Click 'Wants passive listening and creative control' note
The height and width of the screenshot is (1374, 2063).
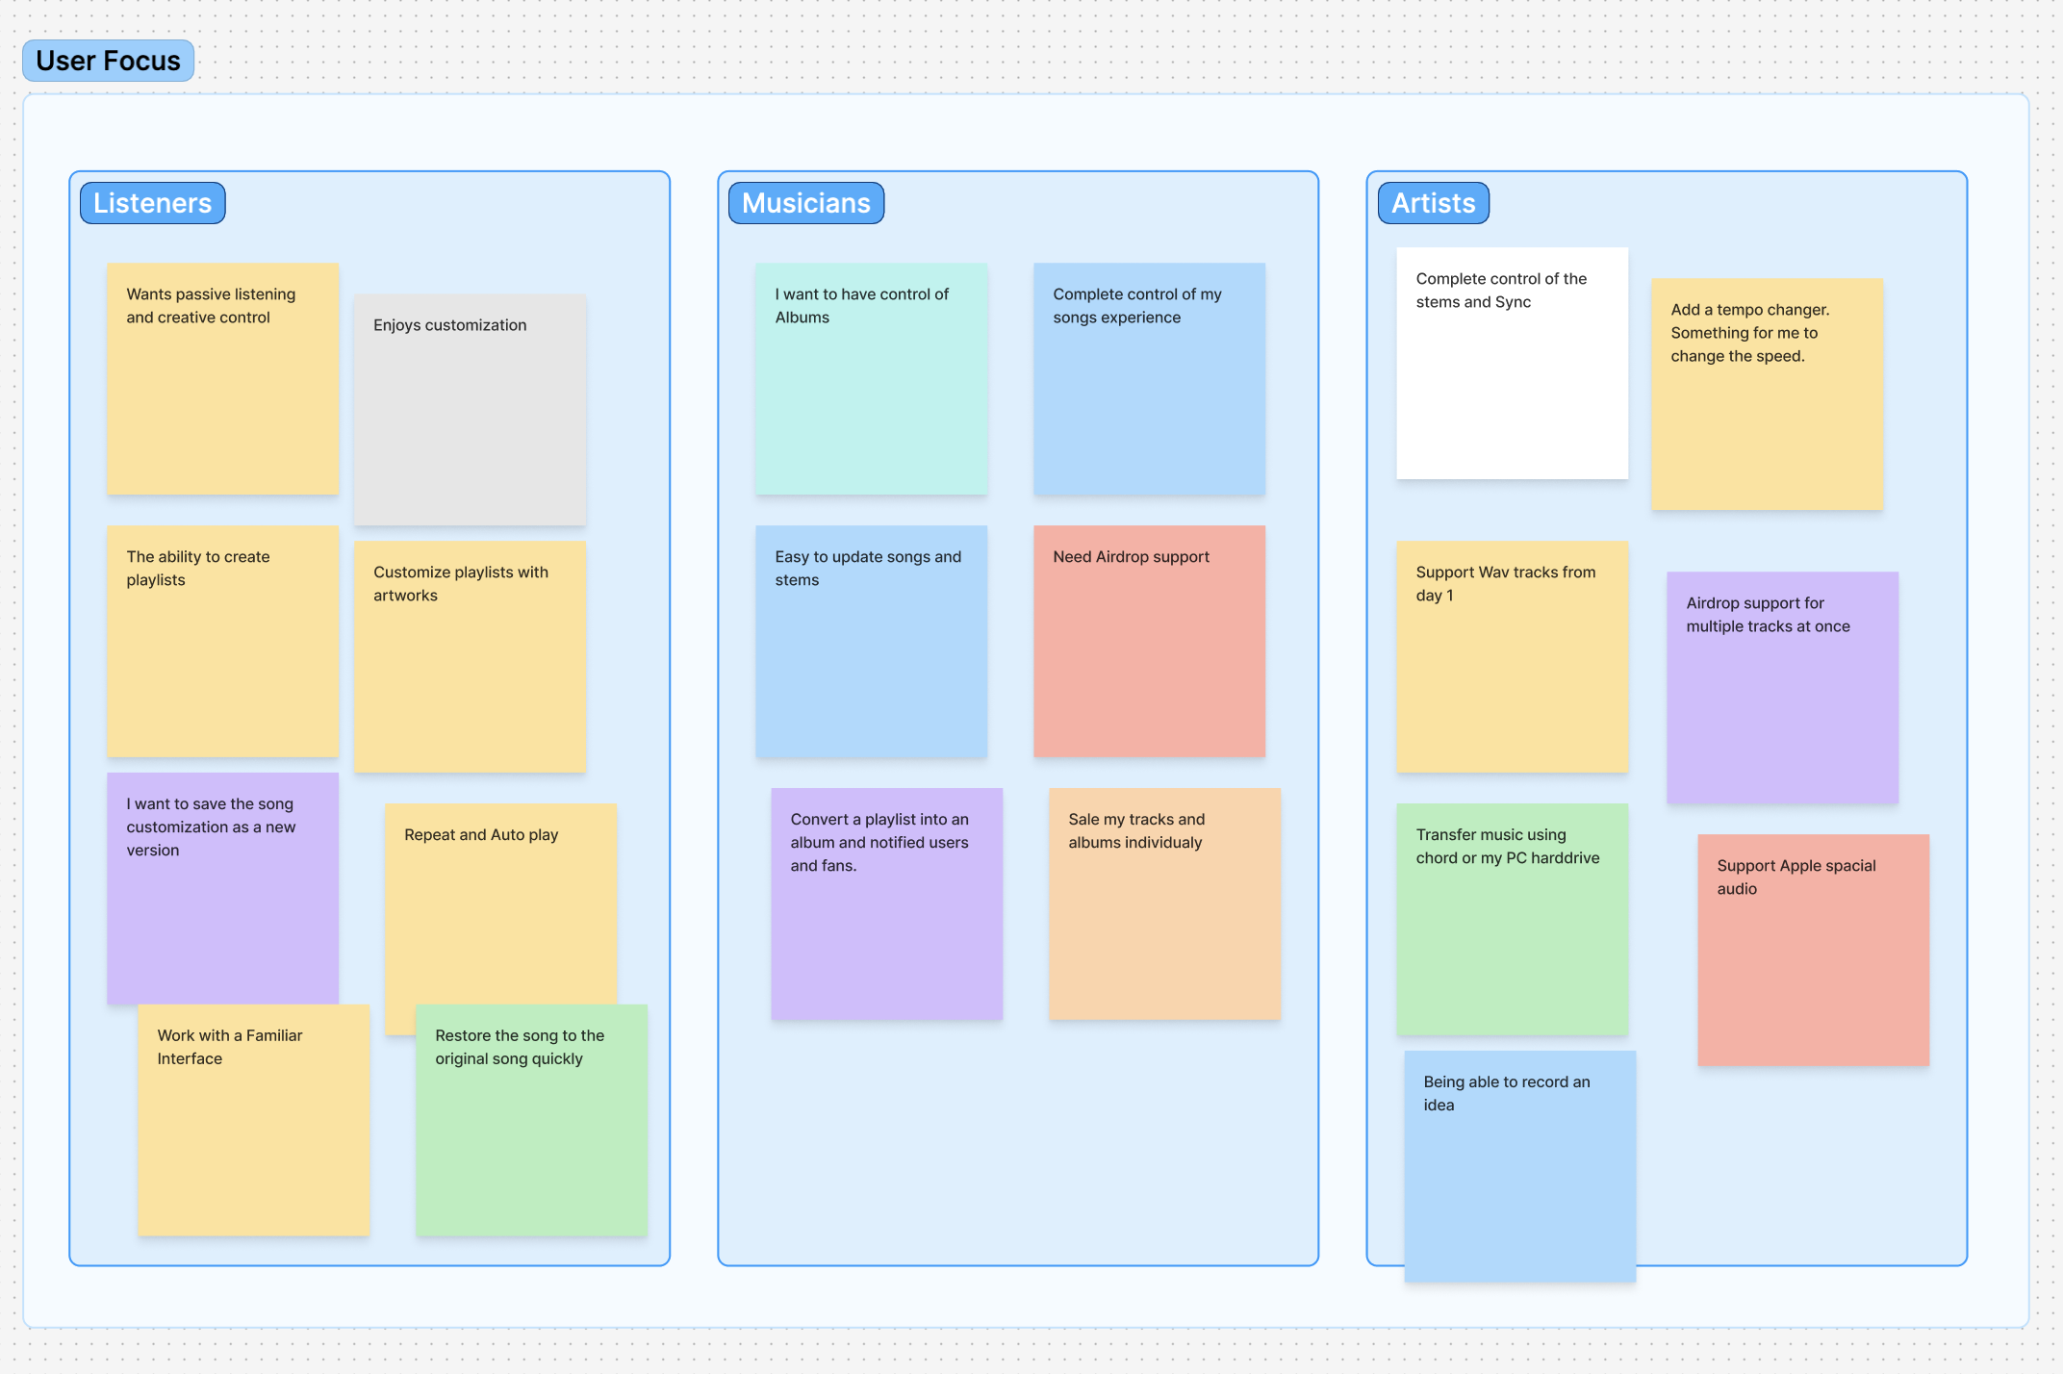coord(222,378)
